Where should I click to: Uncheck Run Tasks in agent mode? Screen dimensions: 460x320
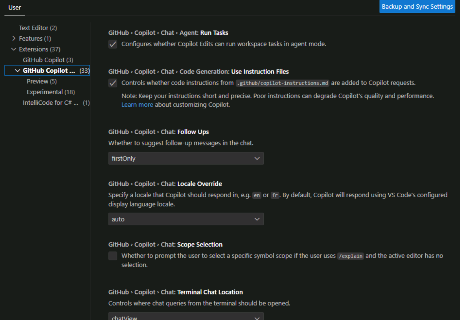(113, 44)
